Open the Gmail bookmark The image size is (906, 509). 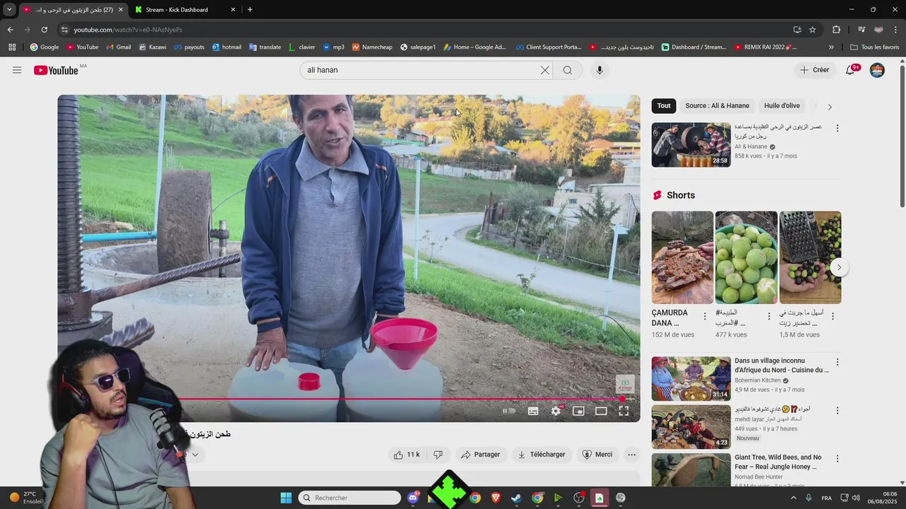[118, 47]
